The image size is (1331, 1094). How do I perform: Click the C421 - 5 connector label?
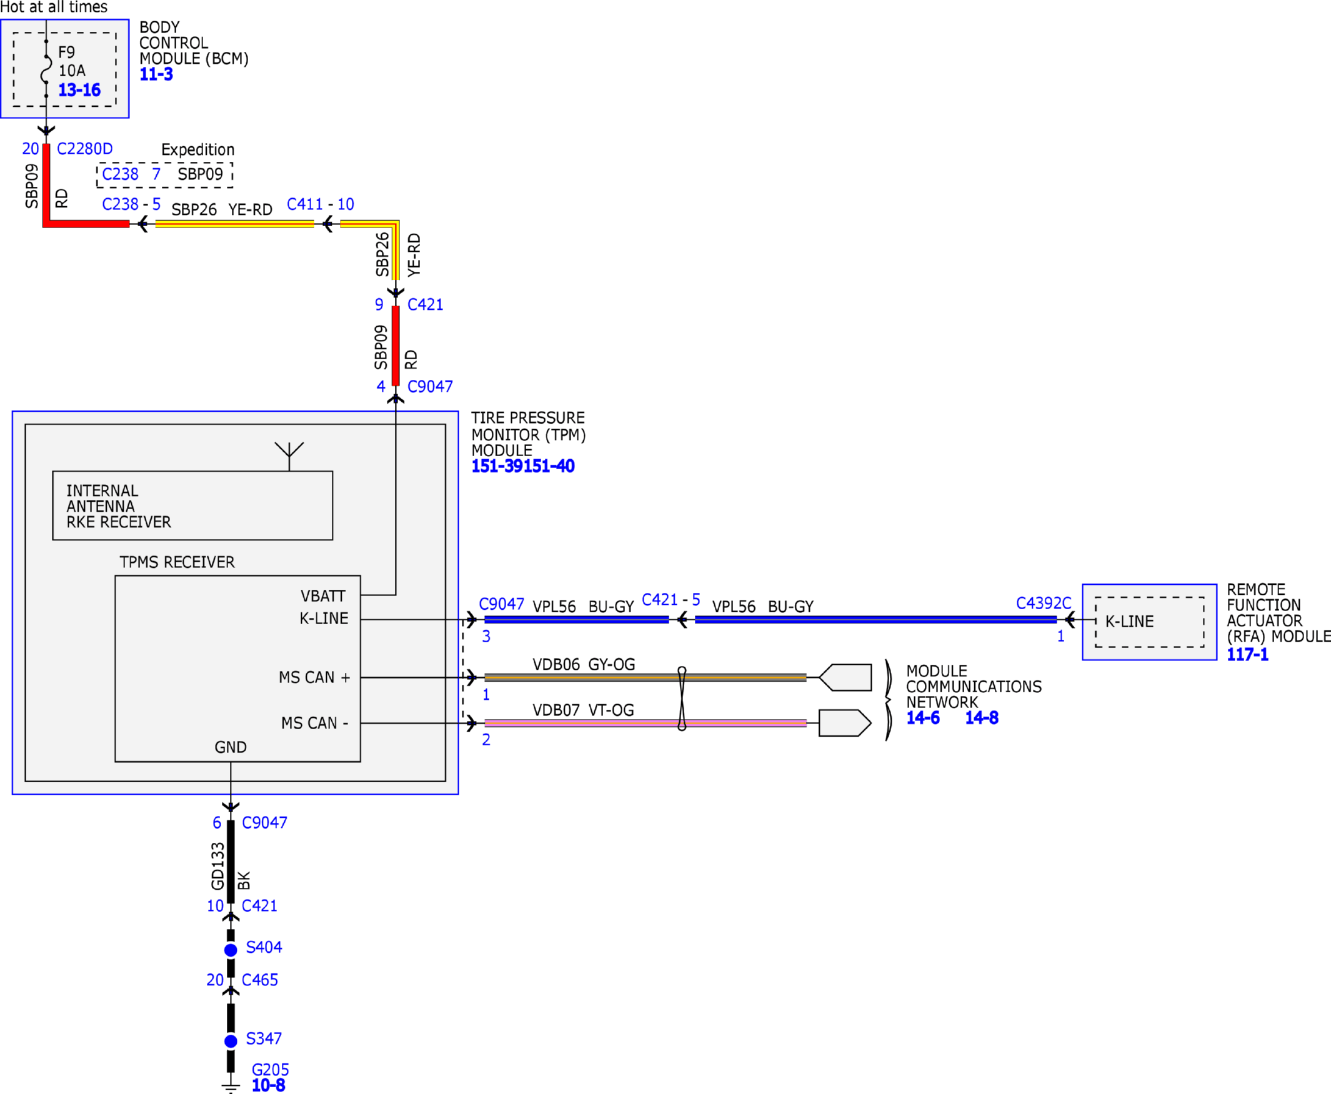click(670, 600)
